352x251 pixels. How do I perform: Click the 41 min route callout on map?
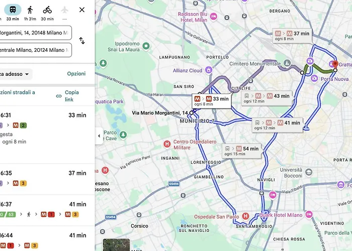(x=277, y=125)
